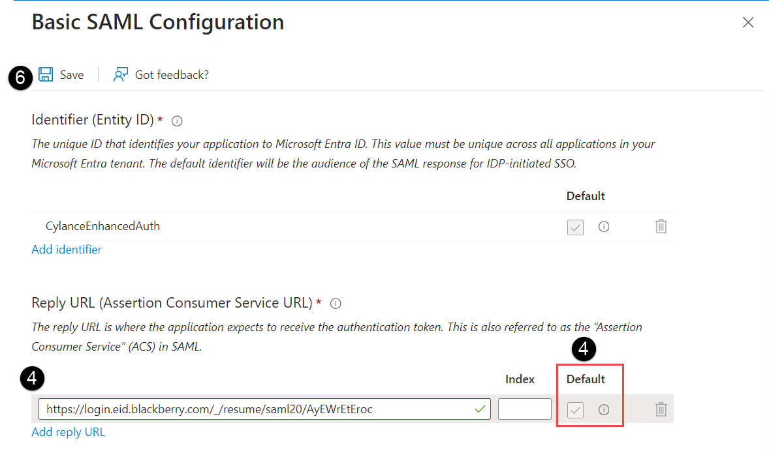Click info icon next to CylanceEnhancedAuth default checkbox
This screenshot has width=769, height=451.
coord(604,227)
